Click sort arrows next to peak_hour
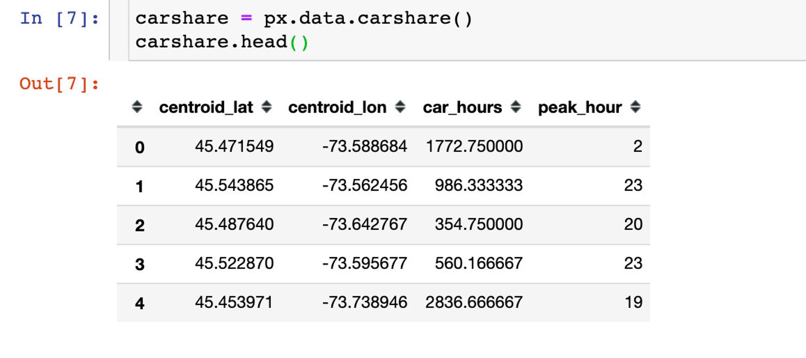 click(636, 107)
